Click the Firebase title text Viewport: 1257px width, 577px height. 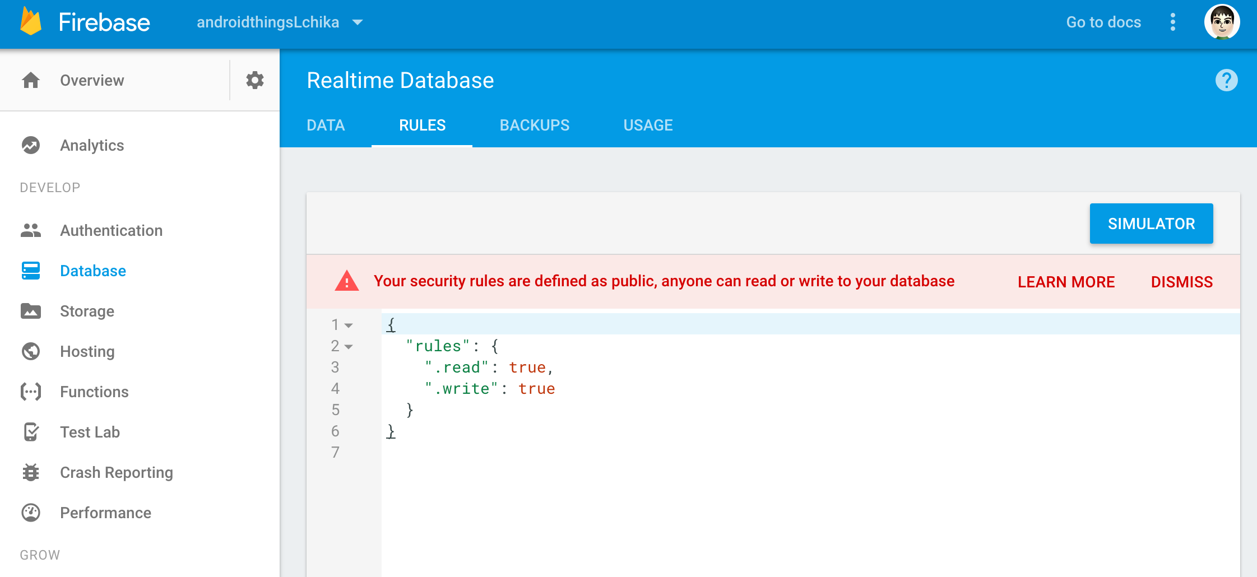(104, 22)
